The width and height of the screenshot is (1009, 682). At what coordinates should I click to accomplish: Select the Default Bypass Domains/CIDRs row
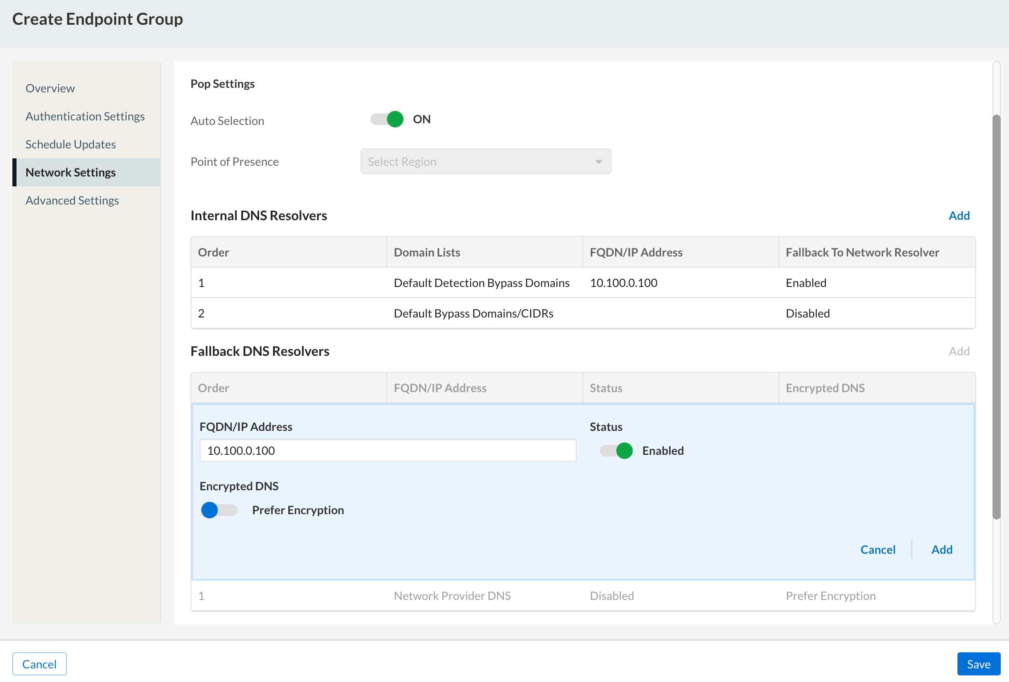point(583,313)
